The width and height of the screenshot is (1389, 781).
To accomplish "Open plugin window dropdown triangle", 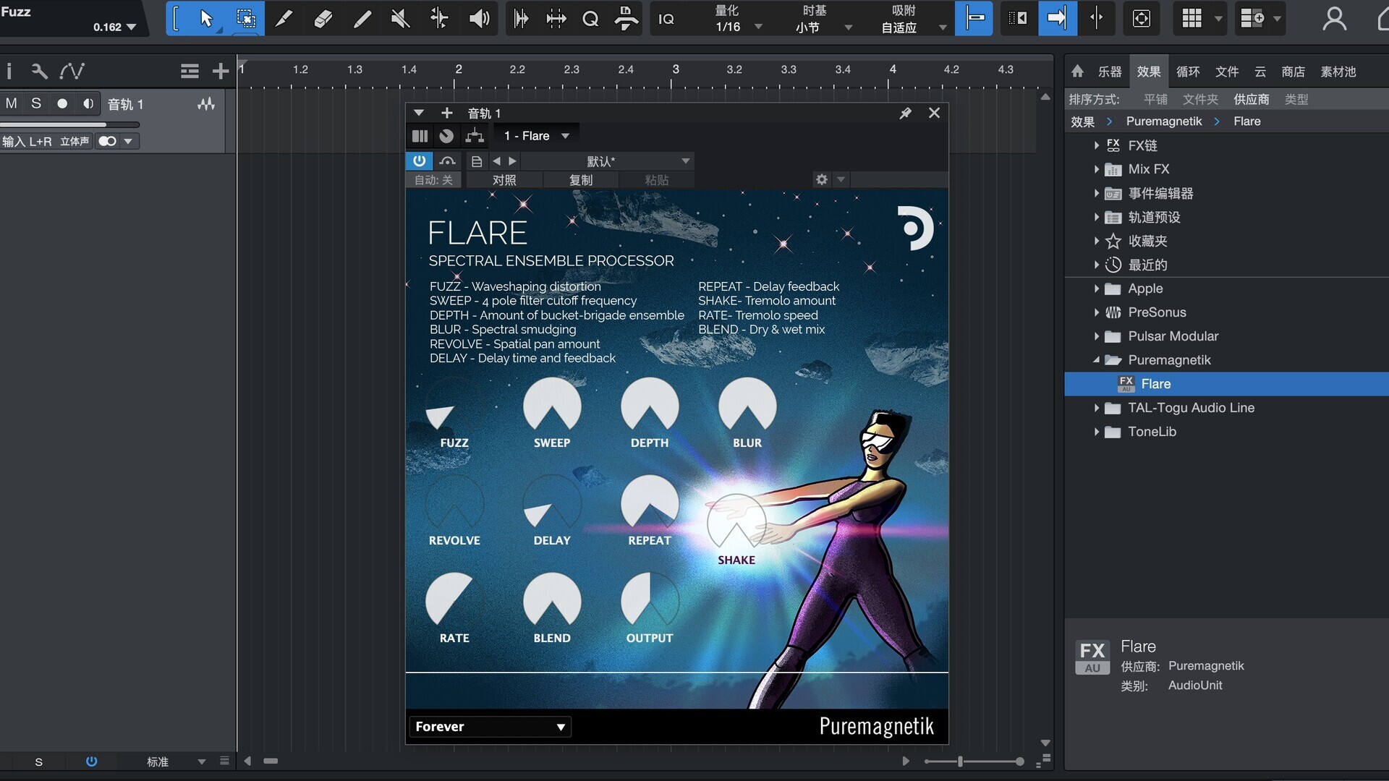I will tap(418, 113).
